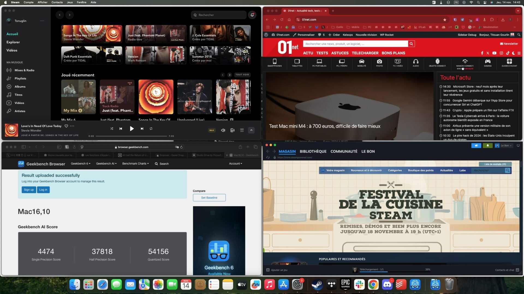Toggle shuffle in the TIDAL player
The height and width of the screenshot is (294, 524).
pyautogui.click(x=112, y=129)
